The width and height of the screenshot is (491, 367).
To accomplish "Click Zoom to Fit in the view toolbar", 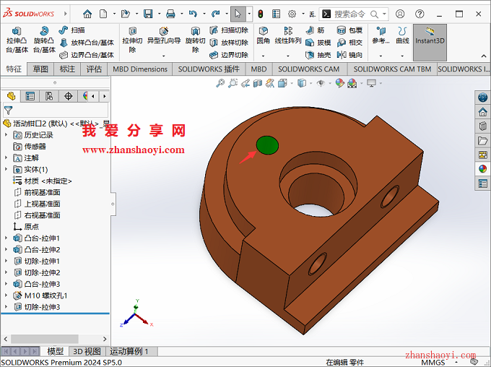I will click(220, 83).
